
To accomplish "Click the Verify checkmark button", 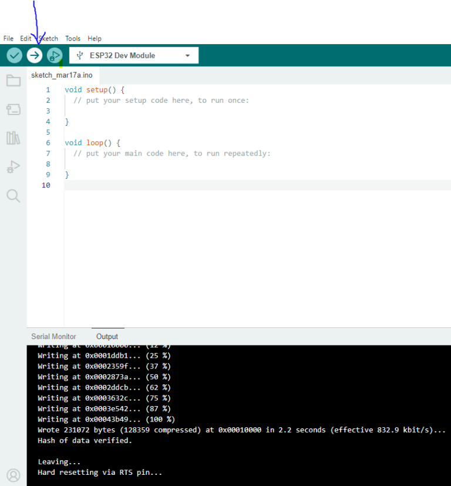I will coord(15,55).
